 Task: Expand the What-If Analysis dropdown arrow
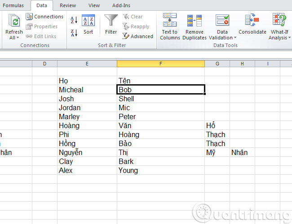(x=289, y=38)
